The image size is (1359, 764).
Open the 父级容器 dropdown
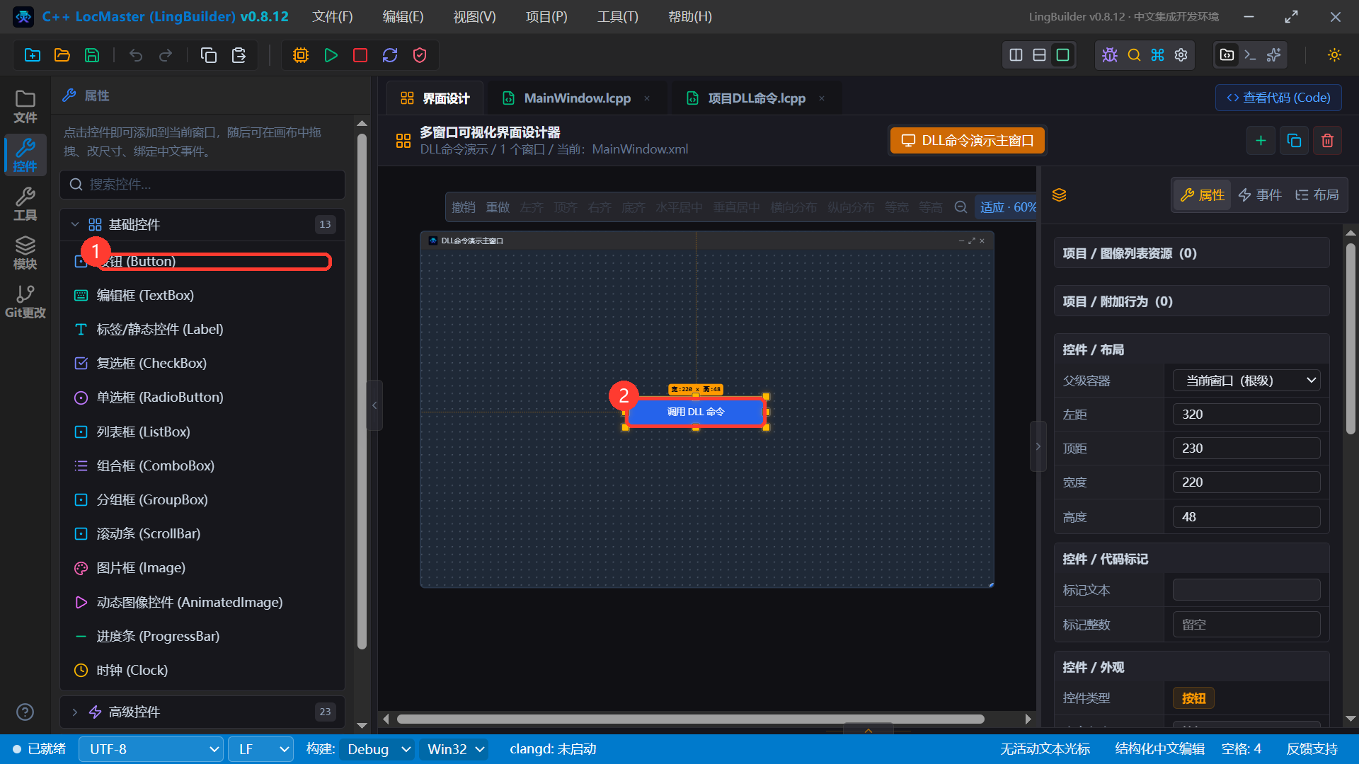pyautogui.click(x=1246, y=381)
